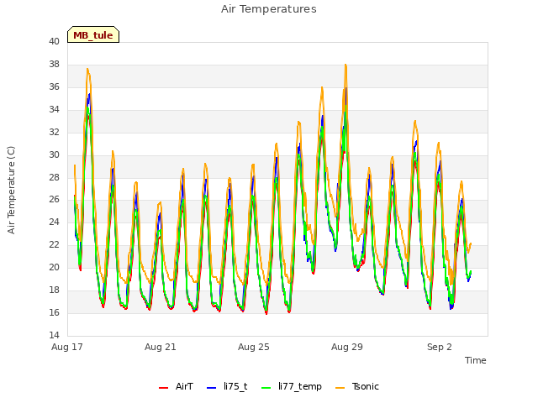Click the 24 y-axis tick label

(54, 222)
